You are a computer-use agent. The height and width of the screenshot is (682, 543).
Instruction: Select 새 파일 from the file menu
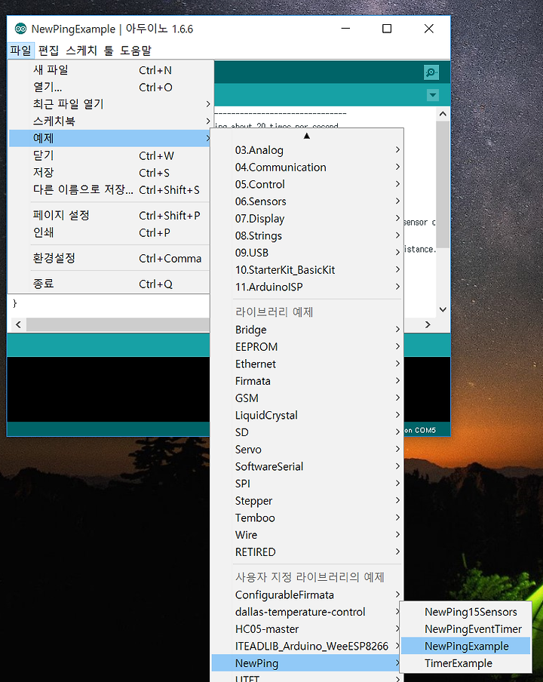point(110,70)
